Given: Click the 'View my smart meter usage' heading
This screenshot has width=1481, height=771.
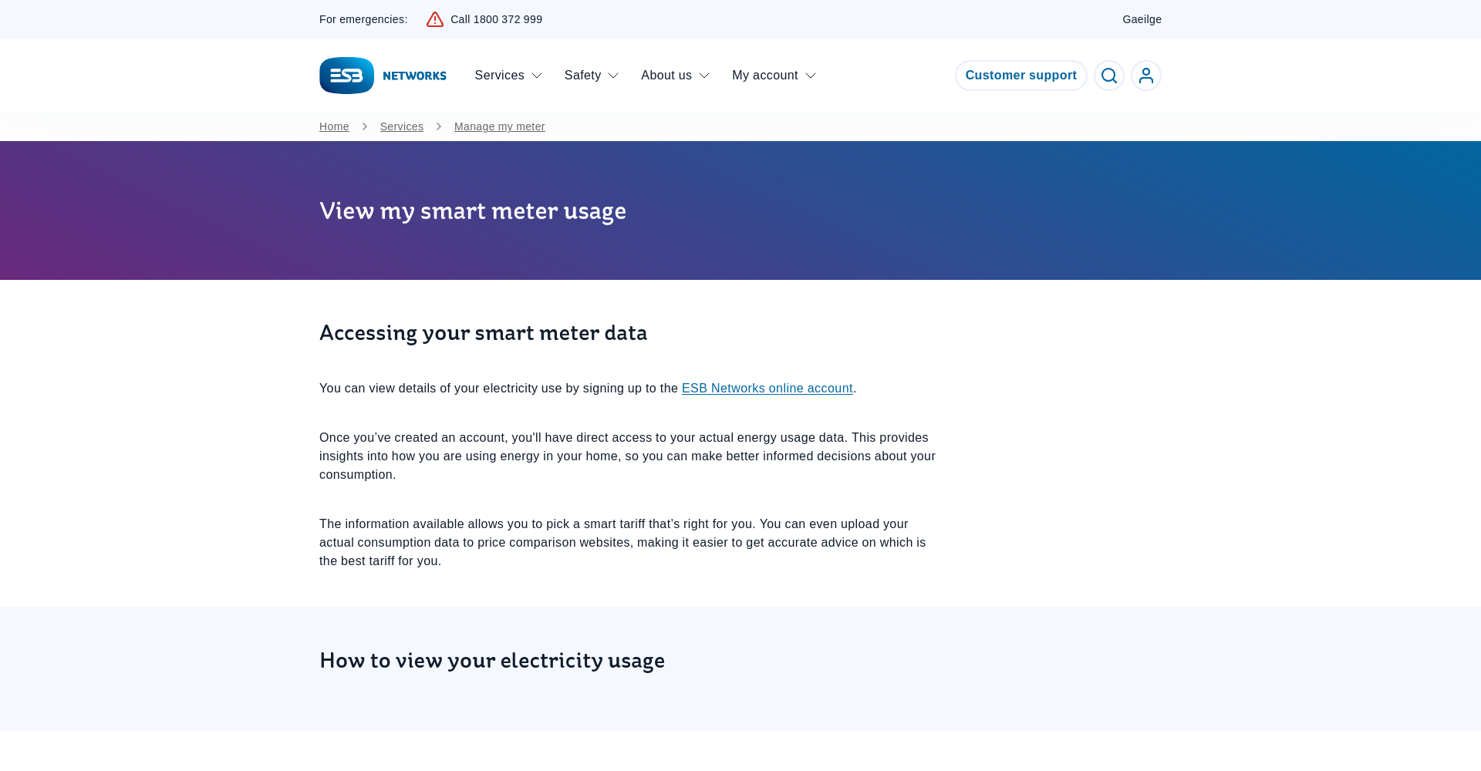Looking at the screenshot, I should 473,210.
